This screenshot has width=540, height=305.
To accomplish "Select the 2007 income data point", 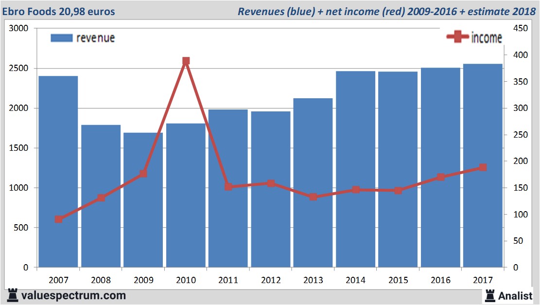I will 58,219.
